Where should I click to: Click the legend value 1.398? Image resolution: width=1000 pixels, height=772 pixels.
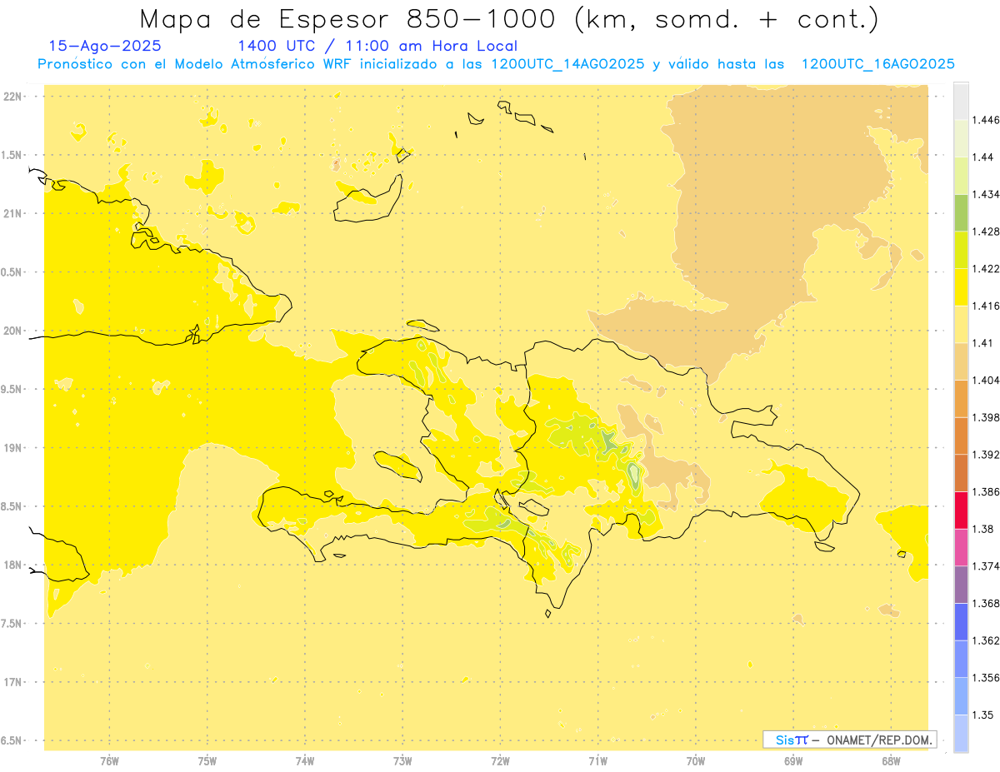coord(986,417)
